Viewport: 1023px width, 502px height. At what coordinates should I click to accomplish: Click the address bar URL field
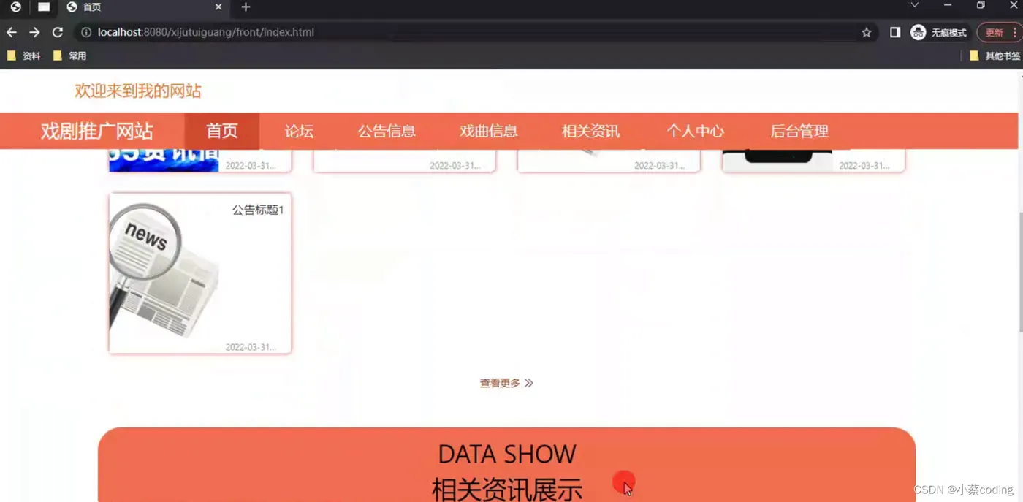pyautogui.click(x=475, y=32)
